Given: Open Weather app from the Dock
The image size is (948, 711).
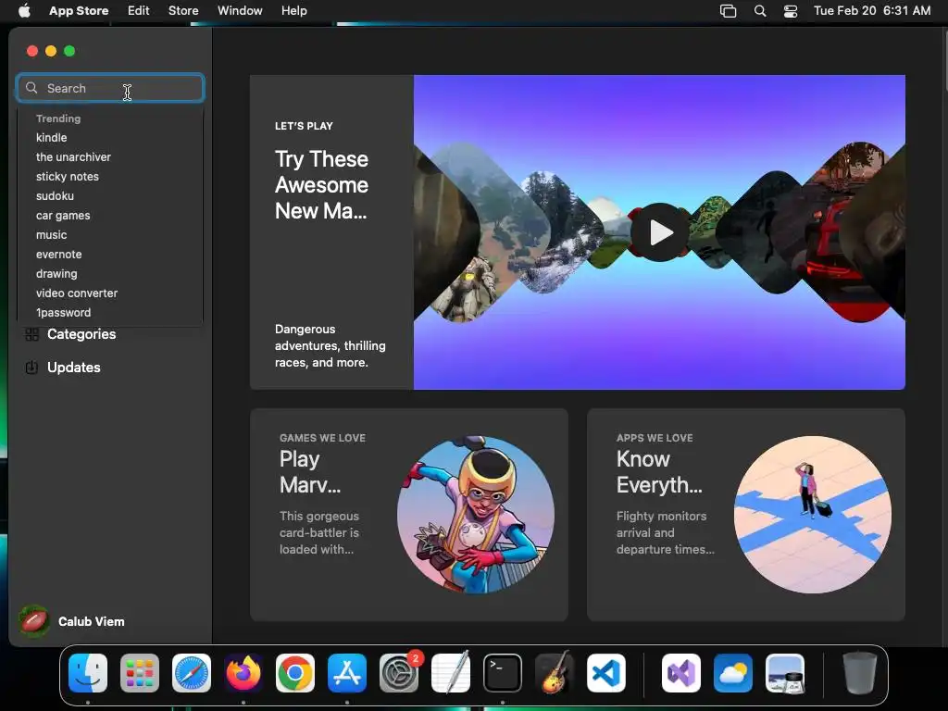Looking at the screenshot, I should click(733, 673).
